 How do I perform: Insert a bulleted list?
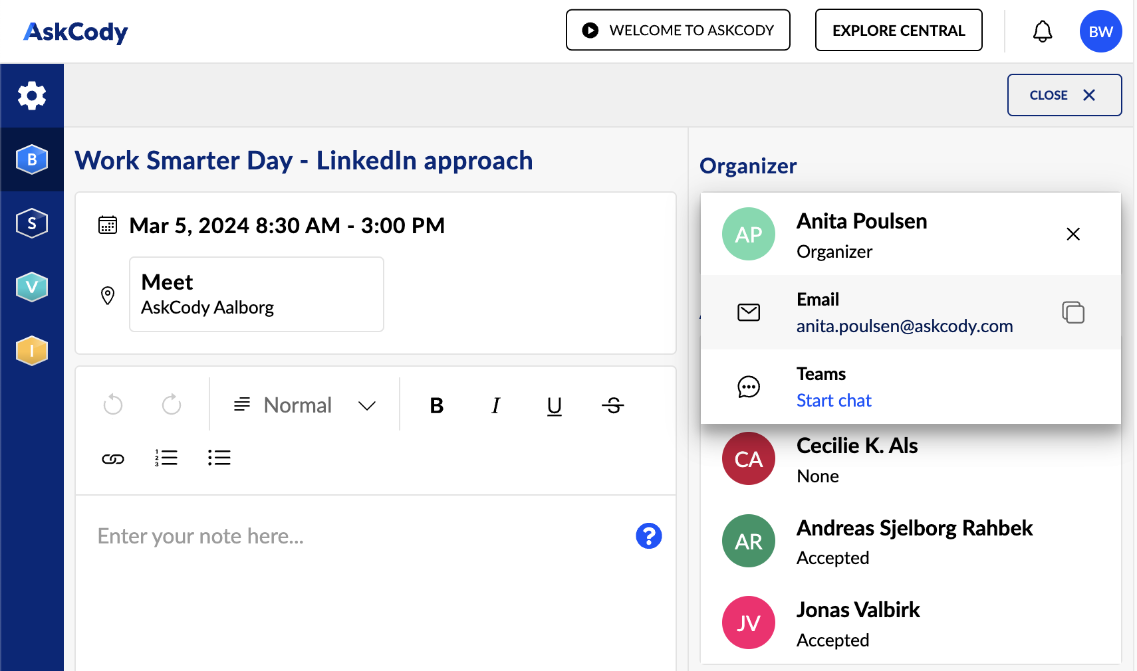pos(219,458)
